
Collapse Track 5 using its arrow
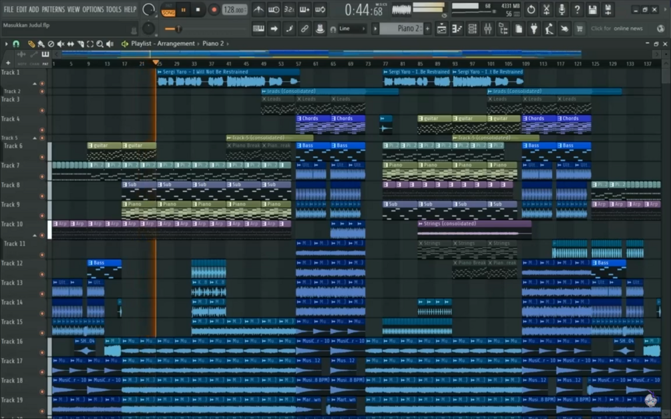(35, 138)
